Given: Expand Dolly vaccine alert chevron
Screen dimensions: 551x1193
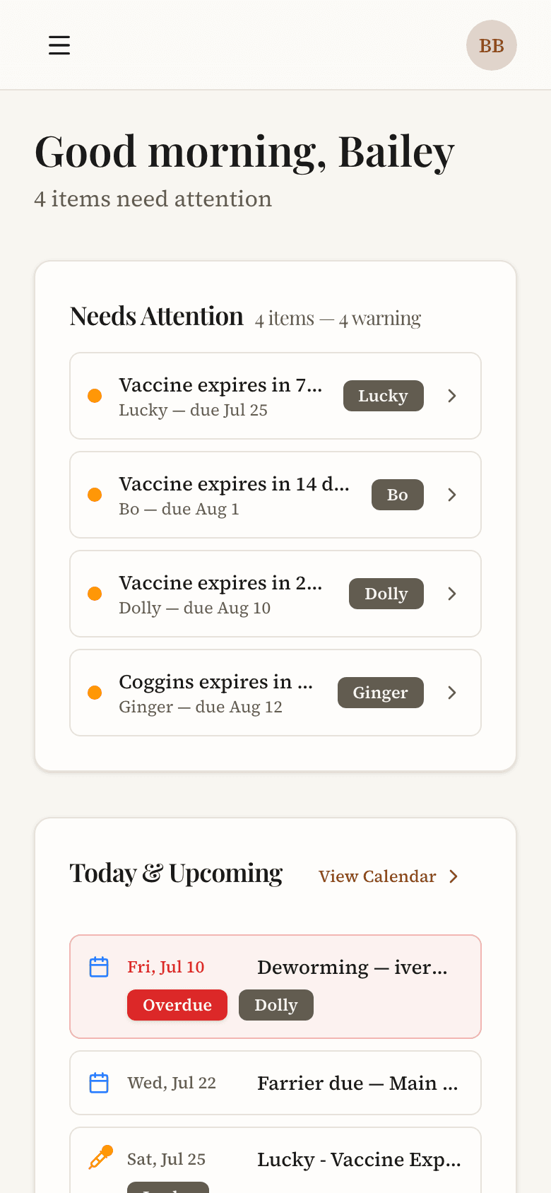Looking at the screenshot, I should pos(452,594).
